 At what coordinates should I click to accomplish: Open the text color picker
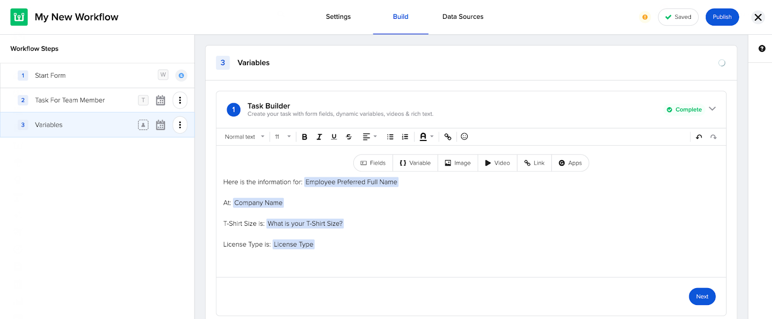click(x=426, y=137)
